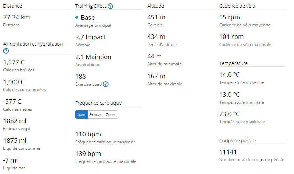This screenshot has width=294, height=174.
Task: Open the Exercise Load help icon
Action: coord(106,84)
